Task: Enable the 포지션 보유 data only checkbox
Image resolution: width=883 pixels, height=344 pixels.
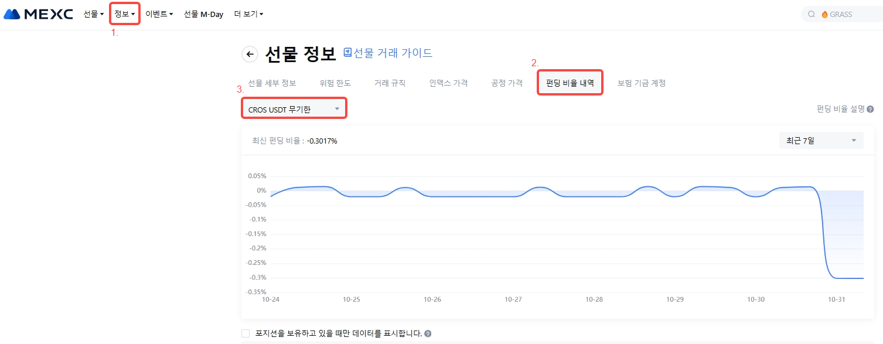Action: (246, 333)
